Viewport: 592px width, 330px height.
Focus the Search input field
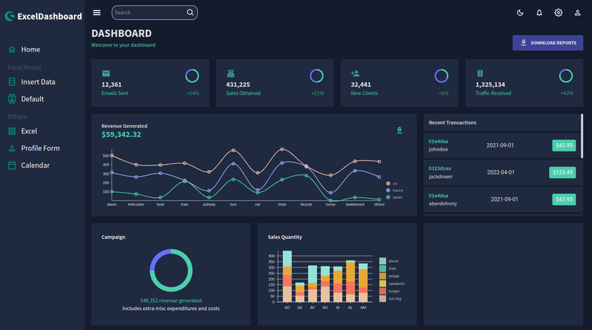click(x=149, y=12)
